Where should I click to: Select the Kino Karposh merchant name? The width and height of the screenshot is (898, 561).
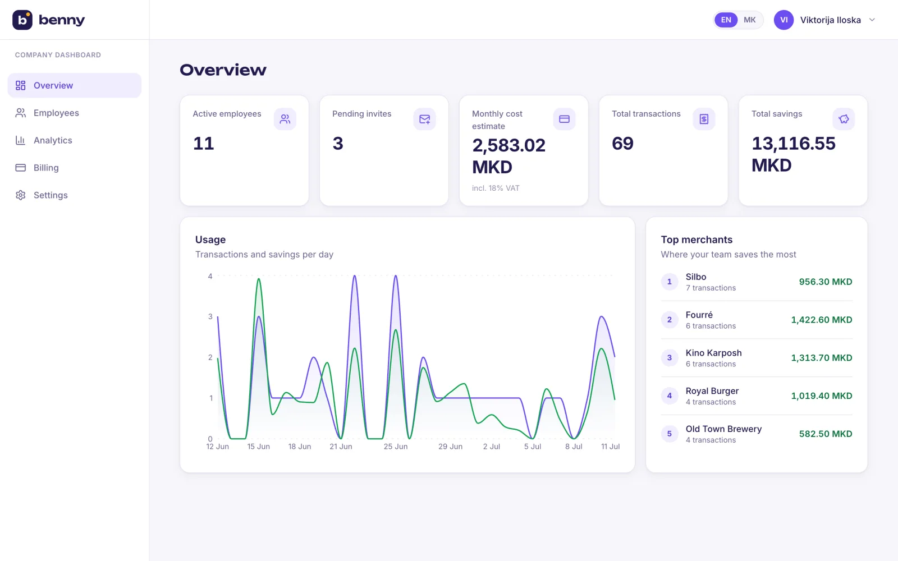pos(713,353)
